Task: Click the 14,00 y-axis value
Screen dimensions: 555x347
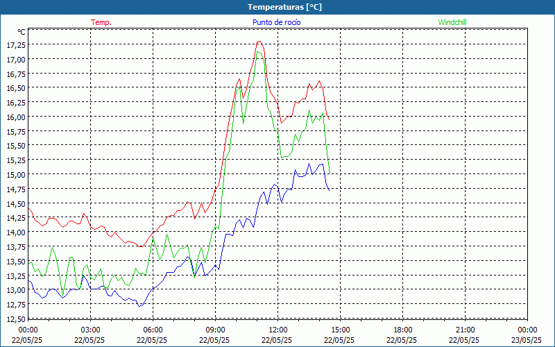Action: (x=16, y=232)
